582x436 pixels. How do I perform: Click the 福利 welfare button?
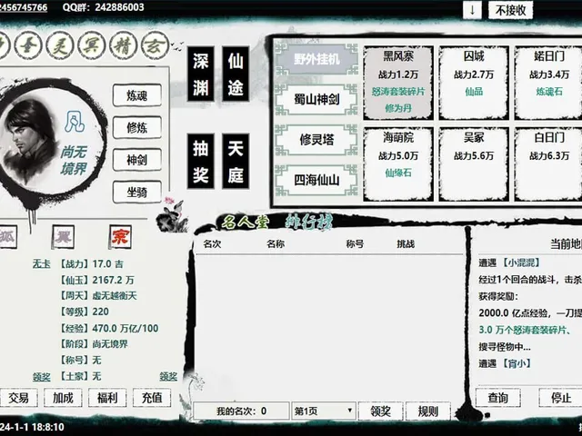pos(107,398)
